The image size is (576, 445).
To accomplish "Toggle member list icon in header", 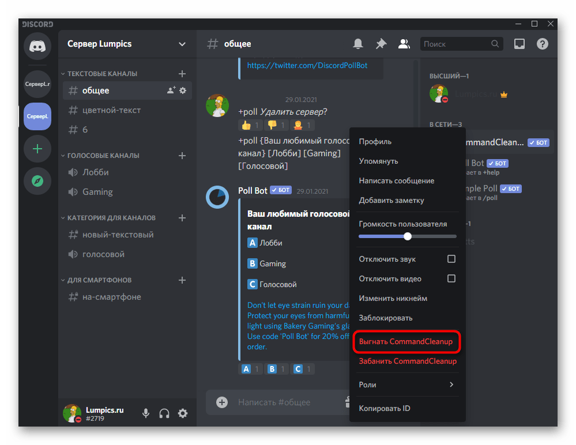I will pyautogui.click(x=404, y=44).
